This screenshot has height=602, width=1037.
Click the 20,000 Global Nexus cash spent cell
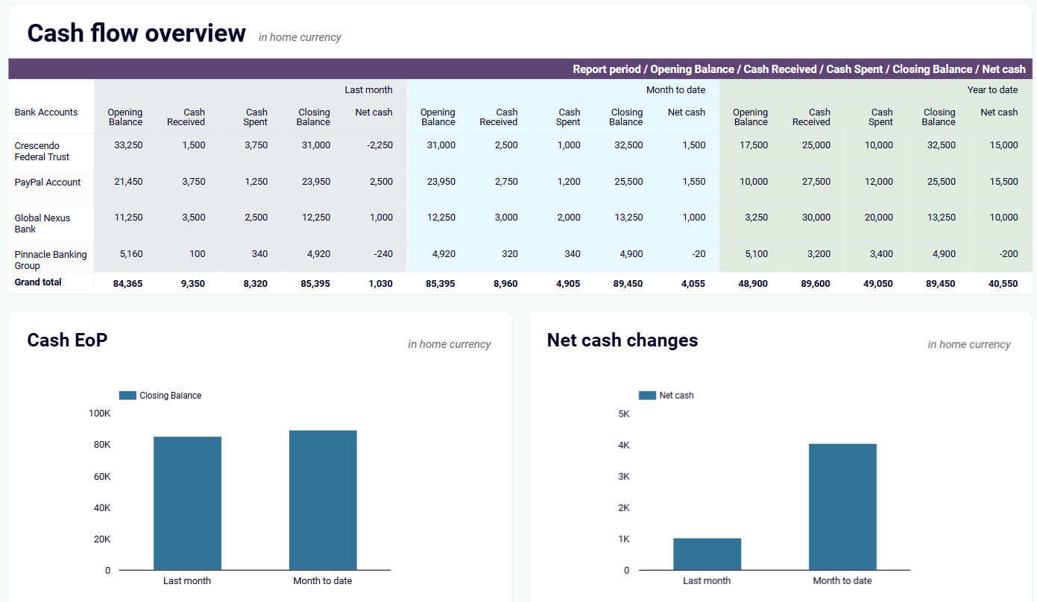coord(878,218)
